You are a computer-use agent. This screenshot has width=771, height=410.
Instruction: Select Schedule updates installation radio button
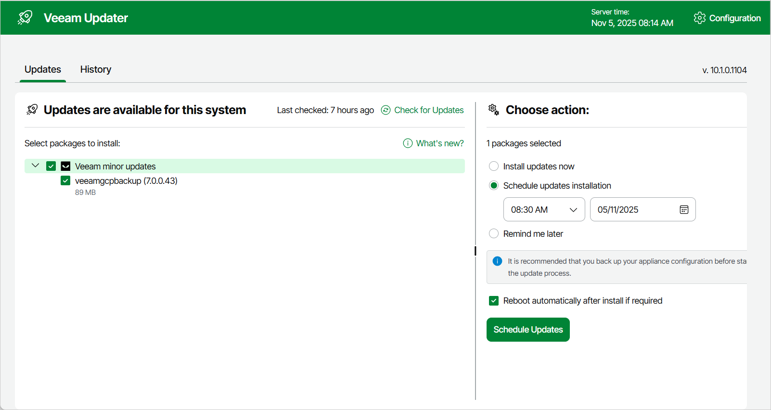(494, 186)
